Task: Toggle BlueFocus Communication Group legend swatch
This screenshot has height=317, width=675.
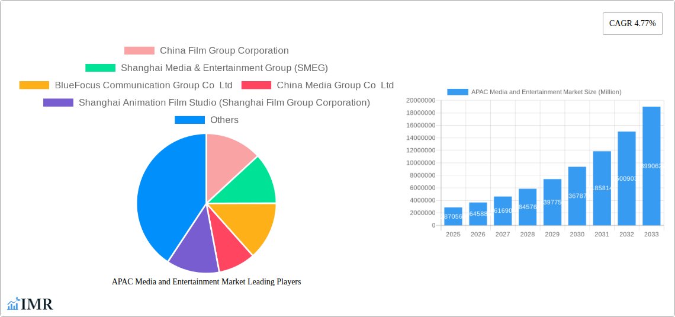Action: click(34, 85)
